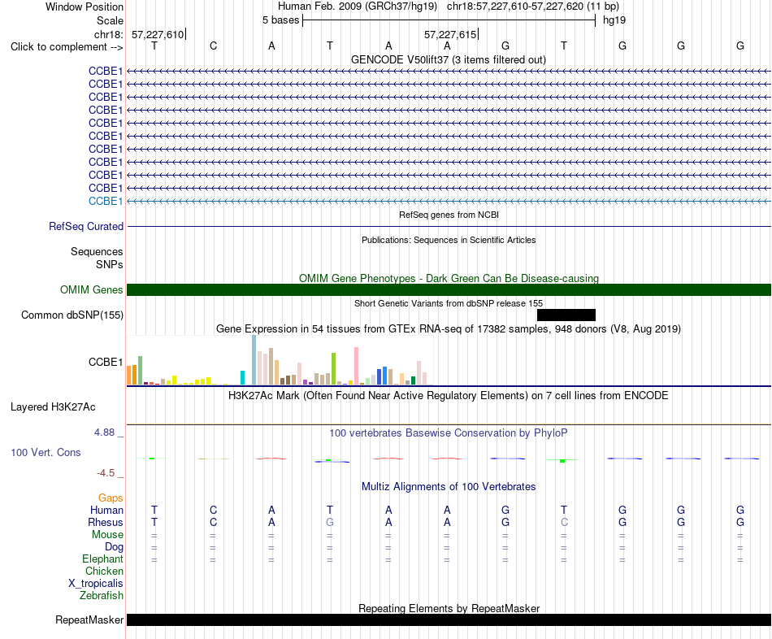Click the Window Position label
This screenshot has height=639, width=772.
(85, 7)
